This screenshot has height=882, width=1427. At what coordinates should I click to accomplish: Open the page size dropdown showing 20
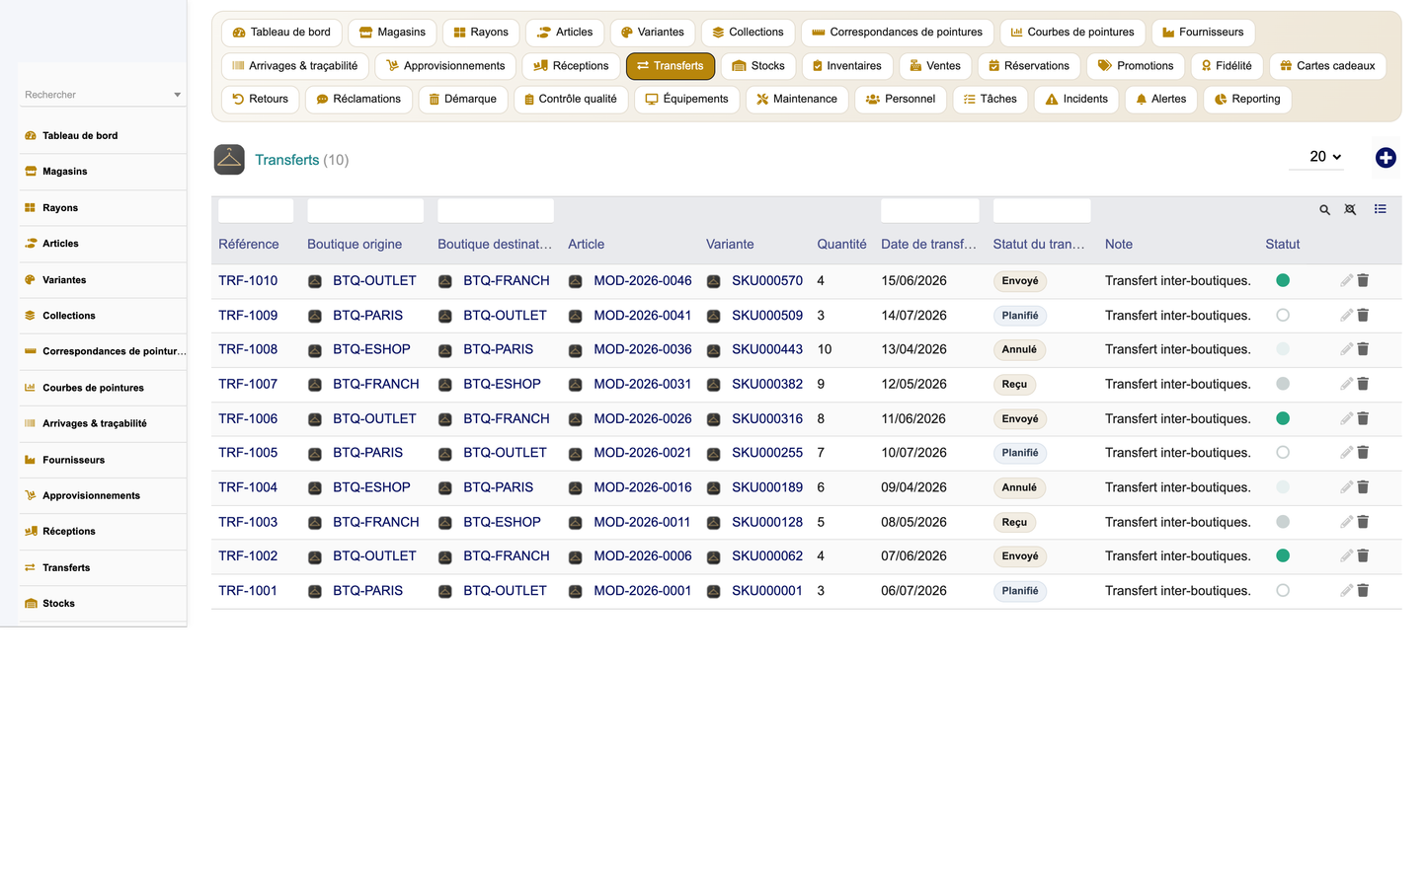1324,157
